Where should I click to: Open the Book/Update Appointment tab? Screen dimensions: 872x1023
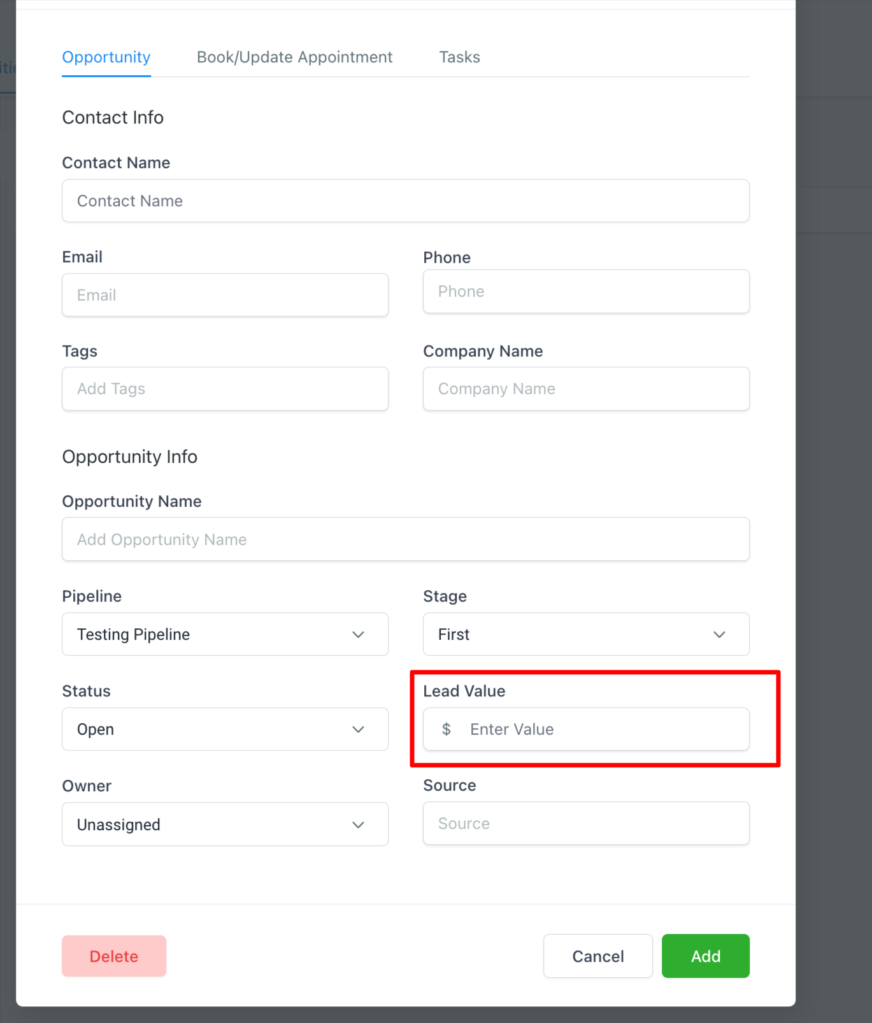click(x=294, y=57)
